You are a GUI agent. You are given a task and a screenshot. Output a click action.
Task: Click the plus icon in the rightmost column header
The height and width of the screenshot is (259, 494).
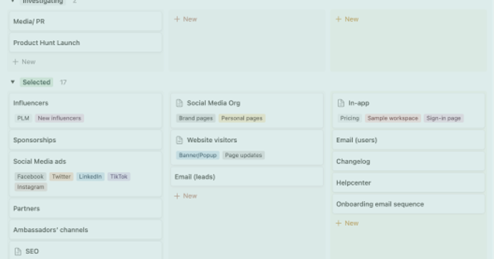click(339, 19)
